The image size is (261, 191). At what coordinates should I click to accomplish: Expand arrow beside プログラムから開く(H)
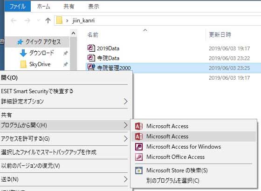pyautogui.click(x=126, y=125)
